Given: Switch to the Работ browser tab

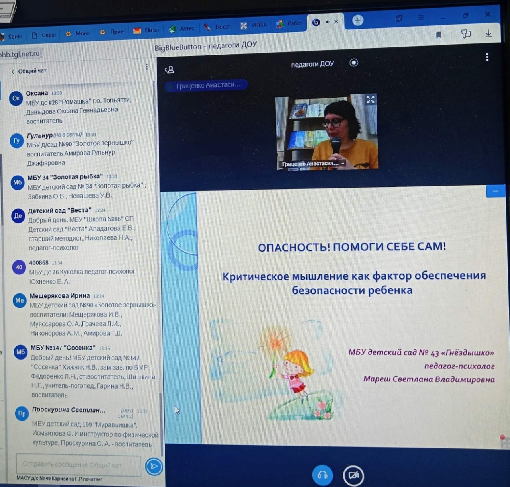Looking at the screenshot, I should tap(289, 23).
